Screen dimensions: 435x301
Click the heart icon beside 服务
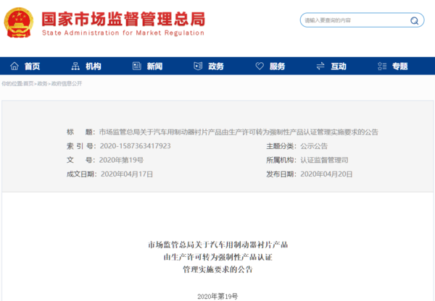[260, 66]
